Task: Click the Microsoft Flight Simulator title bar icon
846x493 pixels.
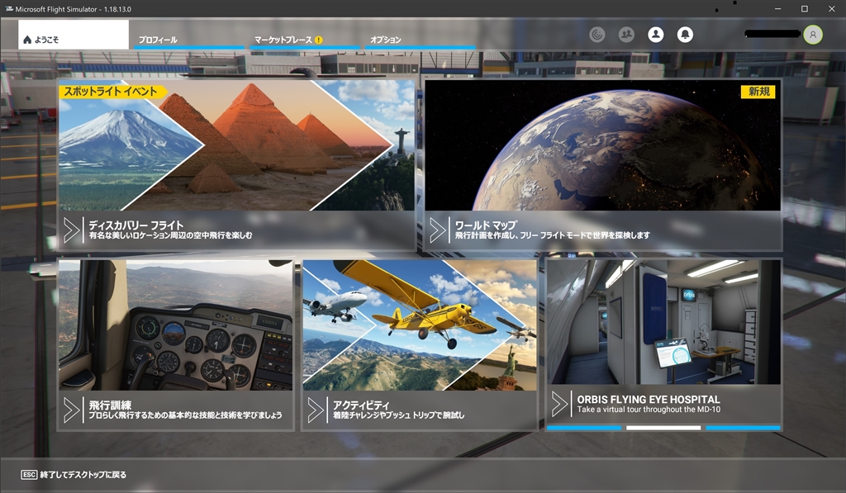Action: click(x=8, y=9)
